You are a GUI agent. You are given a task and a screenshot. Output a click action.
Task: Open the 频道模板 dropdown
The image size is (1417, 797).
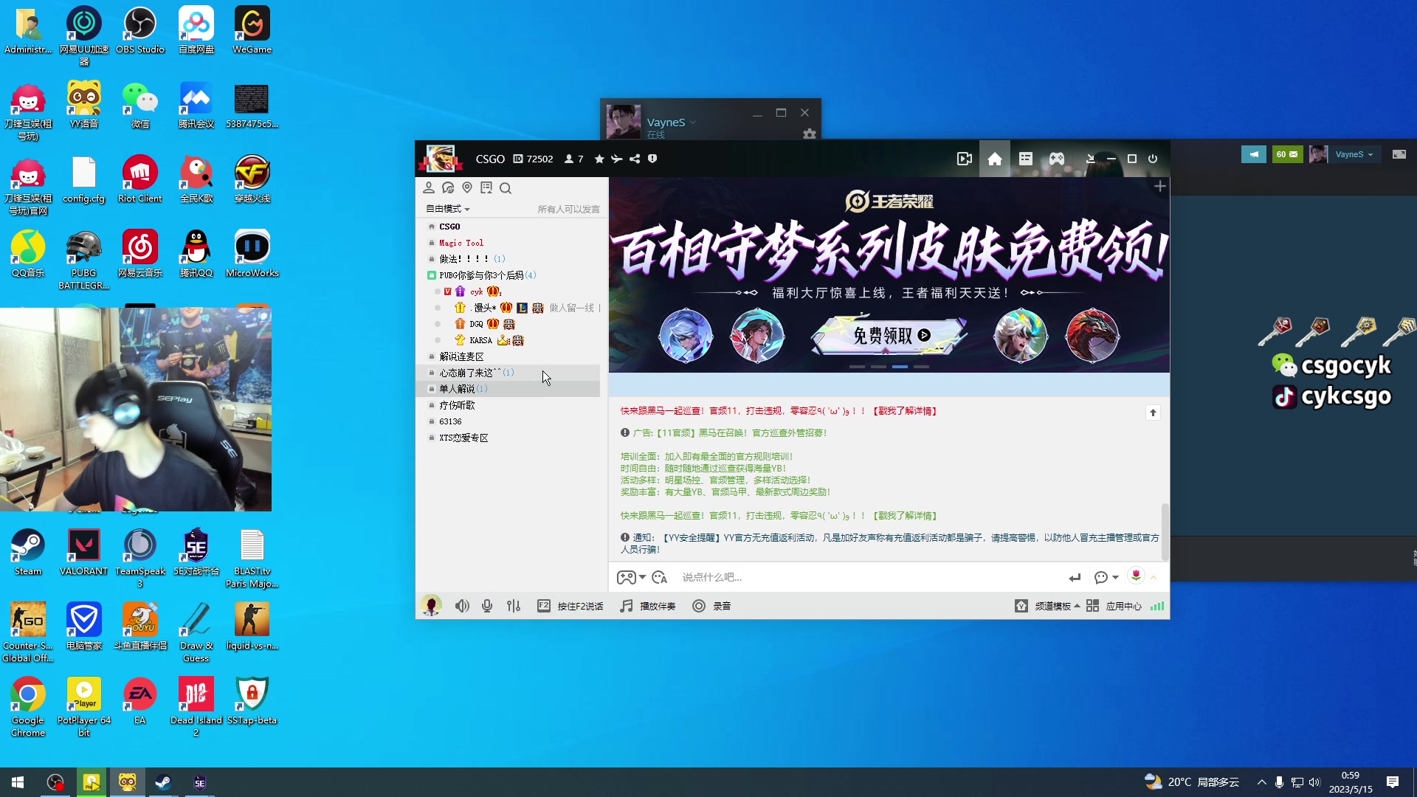[1048, 606]
